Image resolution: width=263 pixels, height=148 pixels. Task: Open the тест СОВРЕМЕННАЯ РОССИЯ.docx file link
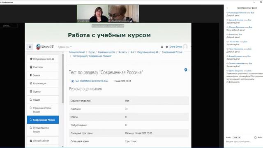tap(92, 81)
